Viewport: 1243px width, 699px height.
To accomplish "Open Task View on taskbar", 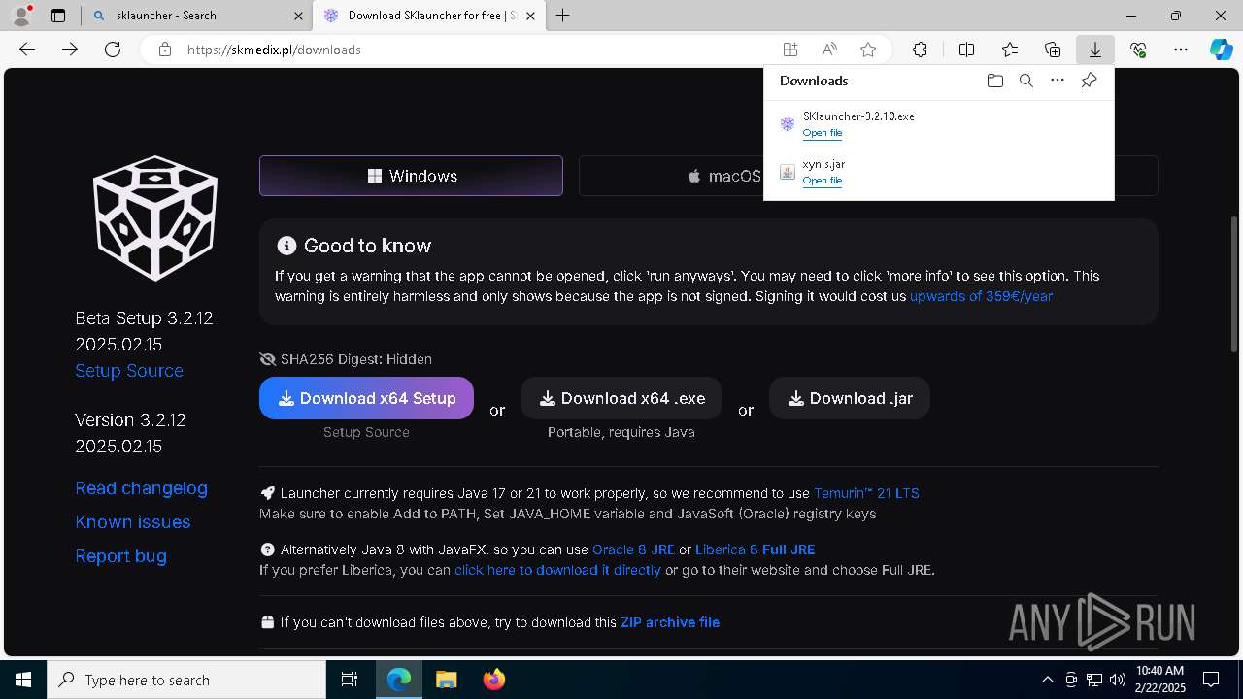I will (x=350, y=680).
